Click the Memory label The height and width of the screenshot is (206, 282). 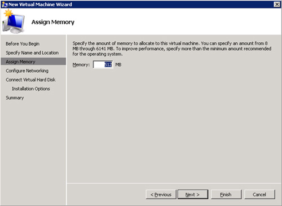(81, 65)
